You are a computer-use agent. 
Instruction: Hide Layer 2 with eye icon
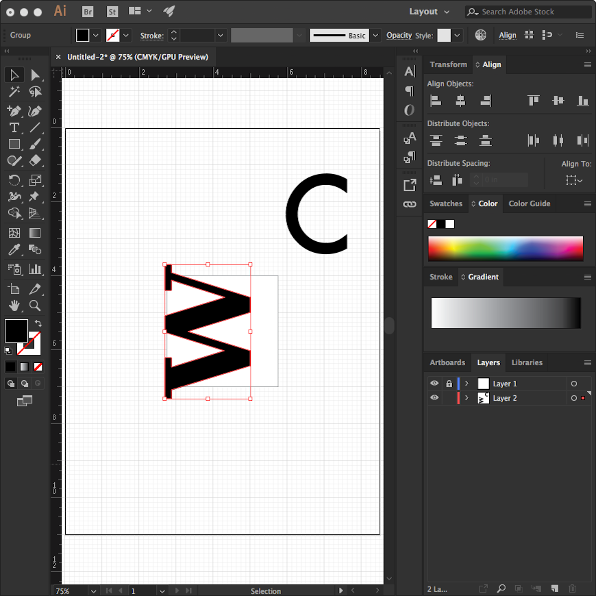(434, 398)
